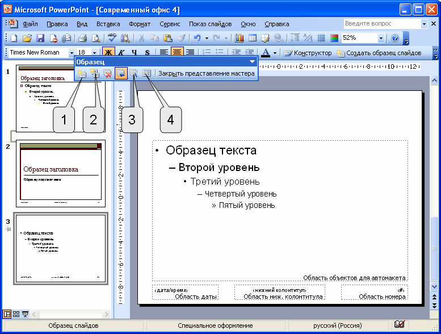
Task: Send presentation as e-mail attachment
Action: click(66, 38)
